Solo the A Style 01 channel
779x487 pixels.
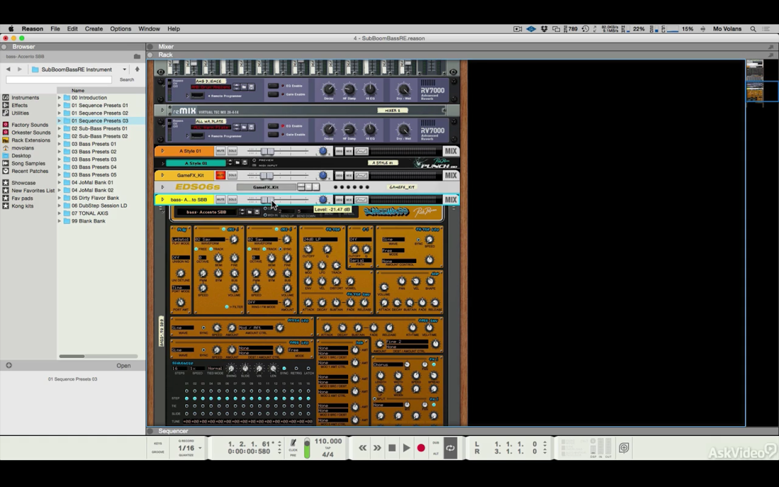point(232,151)
